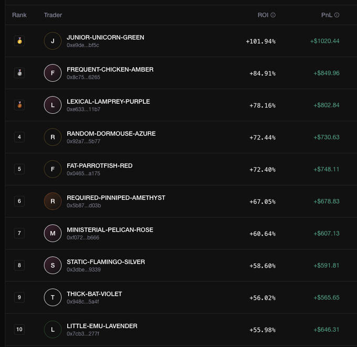Image resolution: width=357 pixels, height=347 pixels.
Task: Click the PnL info icon
Action: [337, 15]
